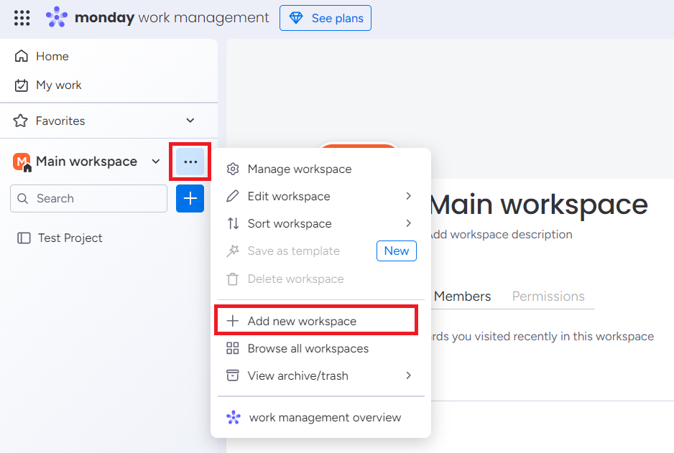
Task: Click the Main workspace sidebar title
Action: click(86, 162)
